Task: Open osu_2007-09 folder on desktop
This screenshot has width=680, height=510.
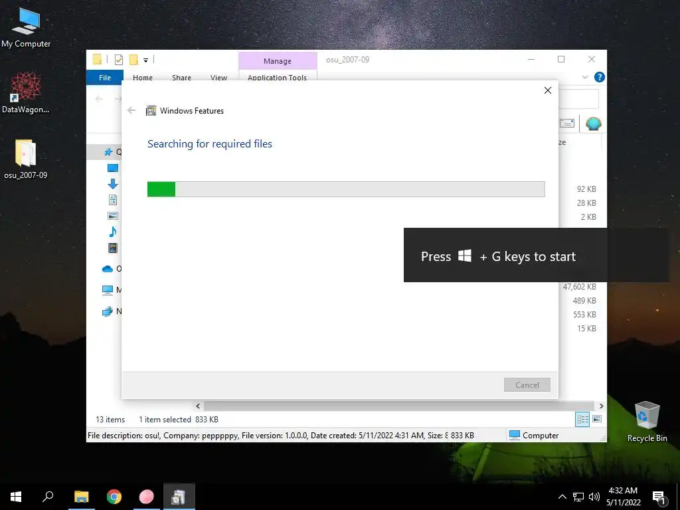Action: (x=26, y=159)
